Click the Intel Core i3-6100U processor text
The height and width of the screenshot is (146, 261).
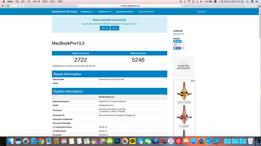112,109
